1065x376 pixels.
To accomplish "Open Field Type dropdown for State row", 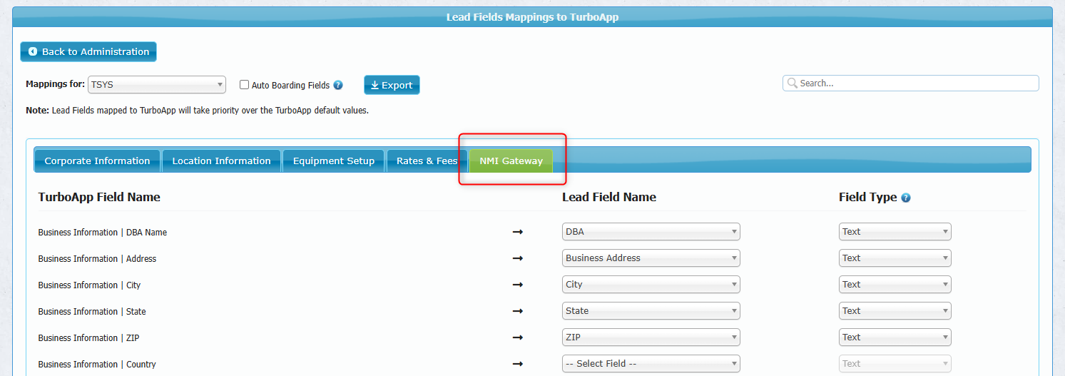I will pos(895,310).
